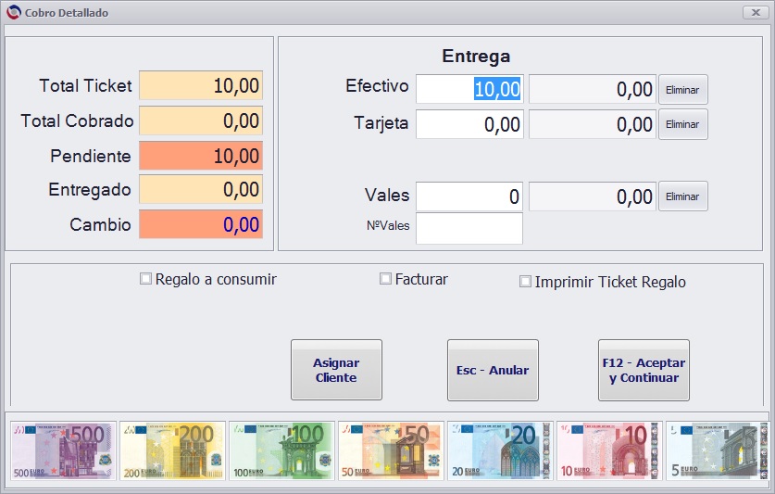Screen dimensions: 775x494
Task: Cancel with Esc - Anular button
Action: tap(493, 370)
